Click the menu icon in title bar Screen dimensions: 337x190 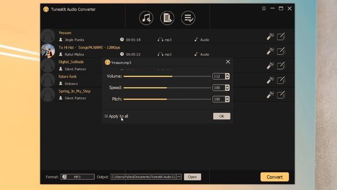click(x=264, y=8)
